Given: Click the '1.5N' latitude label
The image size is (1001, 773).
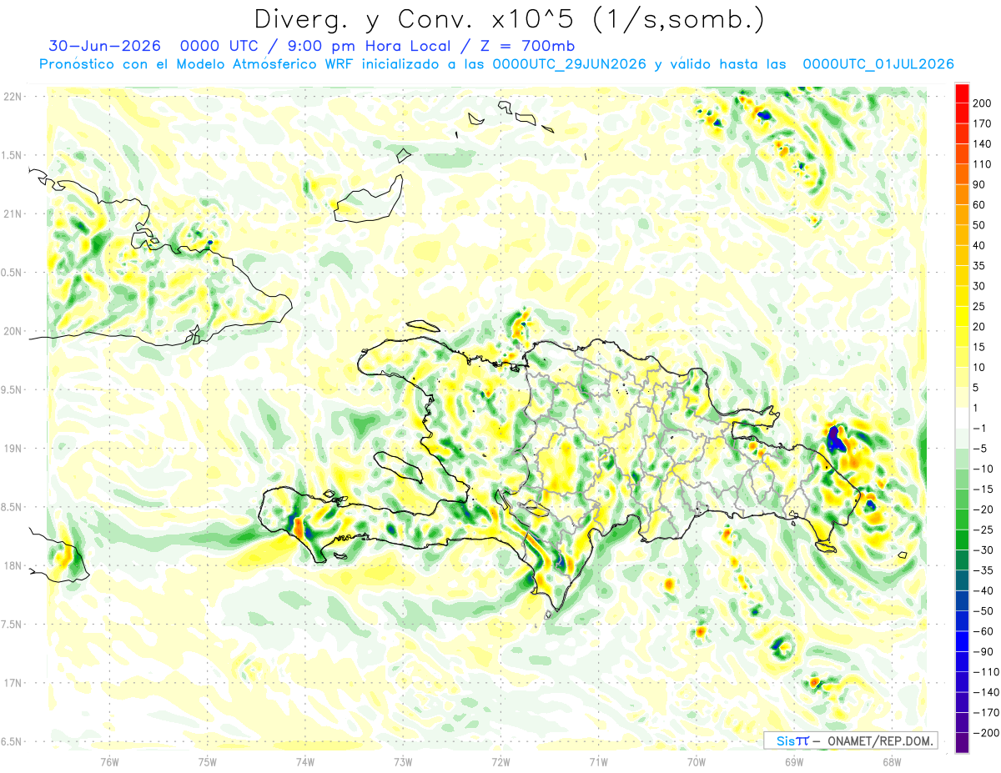Looking at the screenshot, I should [13, 155].
